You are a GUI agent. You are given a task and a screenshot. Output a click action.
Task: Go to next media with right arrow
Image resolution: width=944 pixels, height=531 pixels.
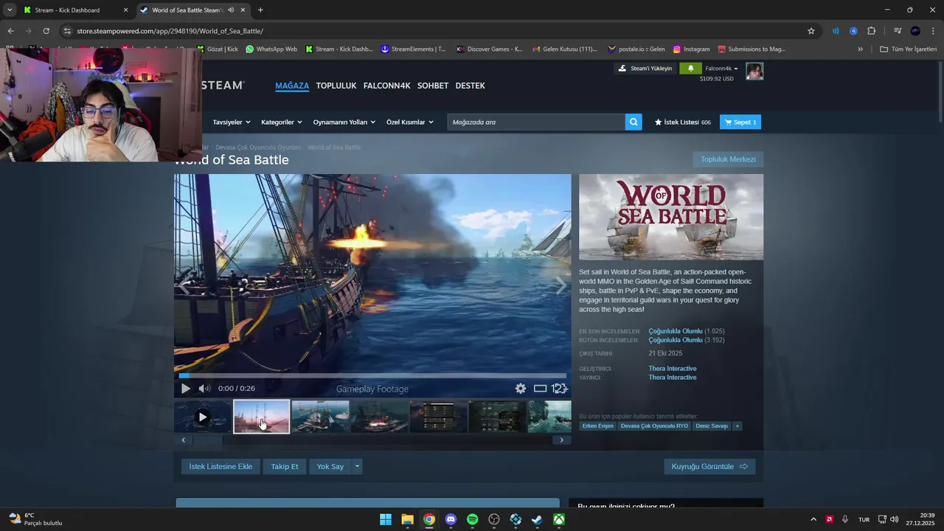[x=560, y=285]
